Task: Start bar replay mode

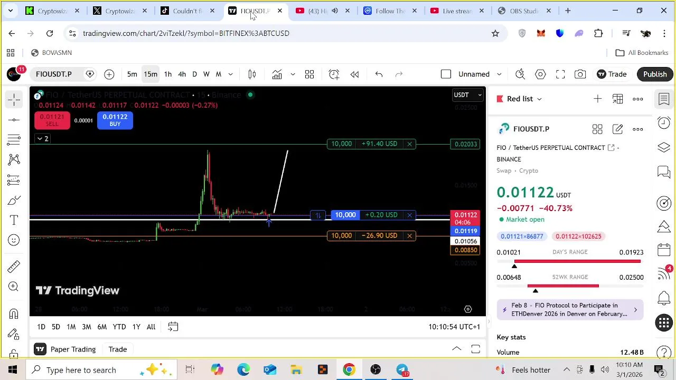Action: point(354,74)
